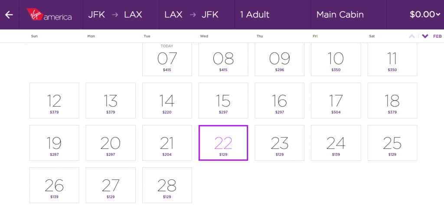Select date 25 at $129

pyautogui.click(x=392, y=143)
